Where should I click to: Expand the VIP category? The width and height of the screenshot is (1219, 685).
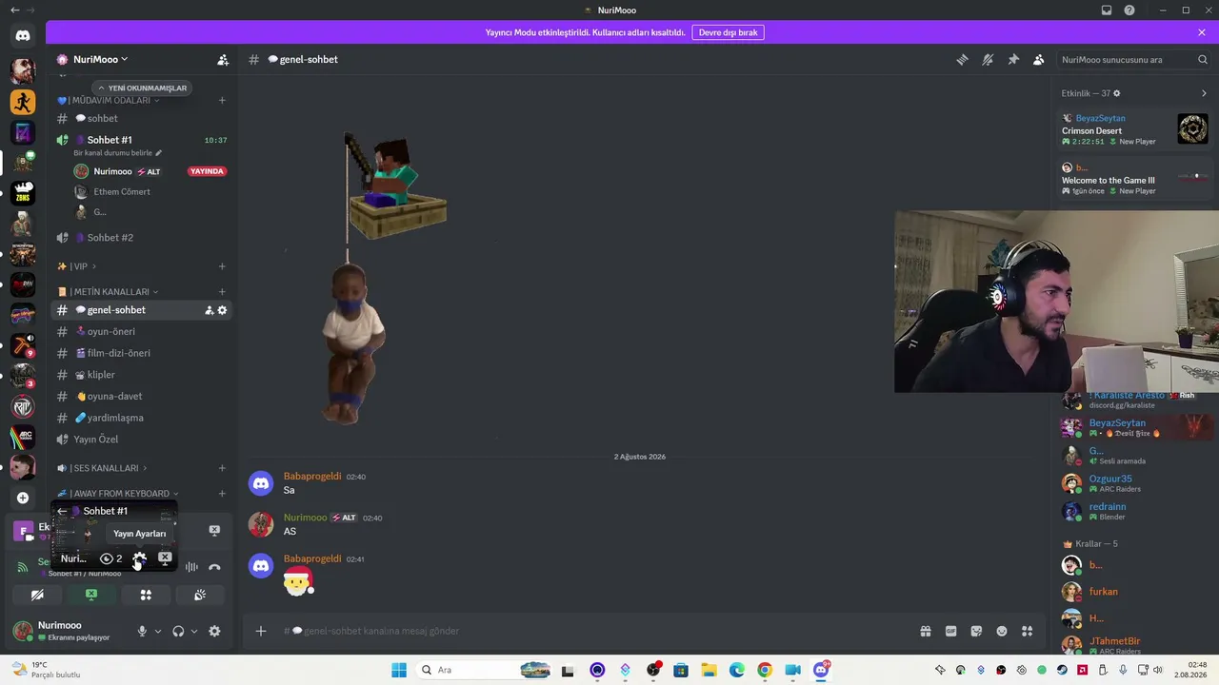(x=77, y=266)
